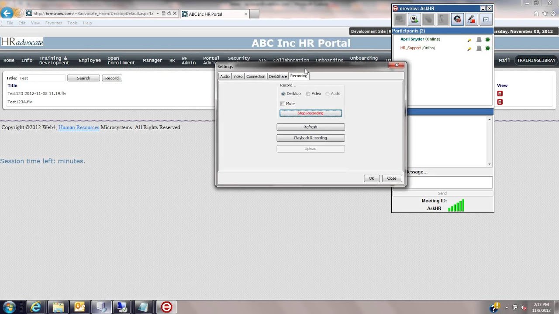Open the WF Admin menu
Image resolution: width=559 pixels, height=314 pixels.
tap(189, 61)
